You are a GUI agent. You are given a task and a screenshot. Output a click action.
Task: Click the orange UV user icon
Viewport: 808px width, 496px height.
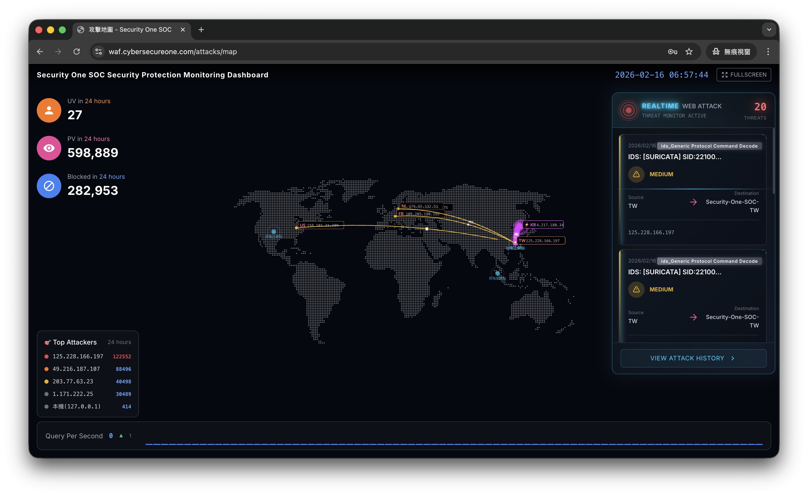click(49, 110)
